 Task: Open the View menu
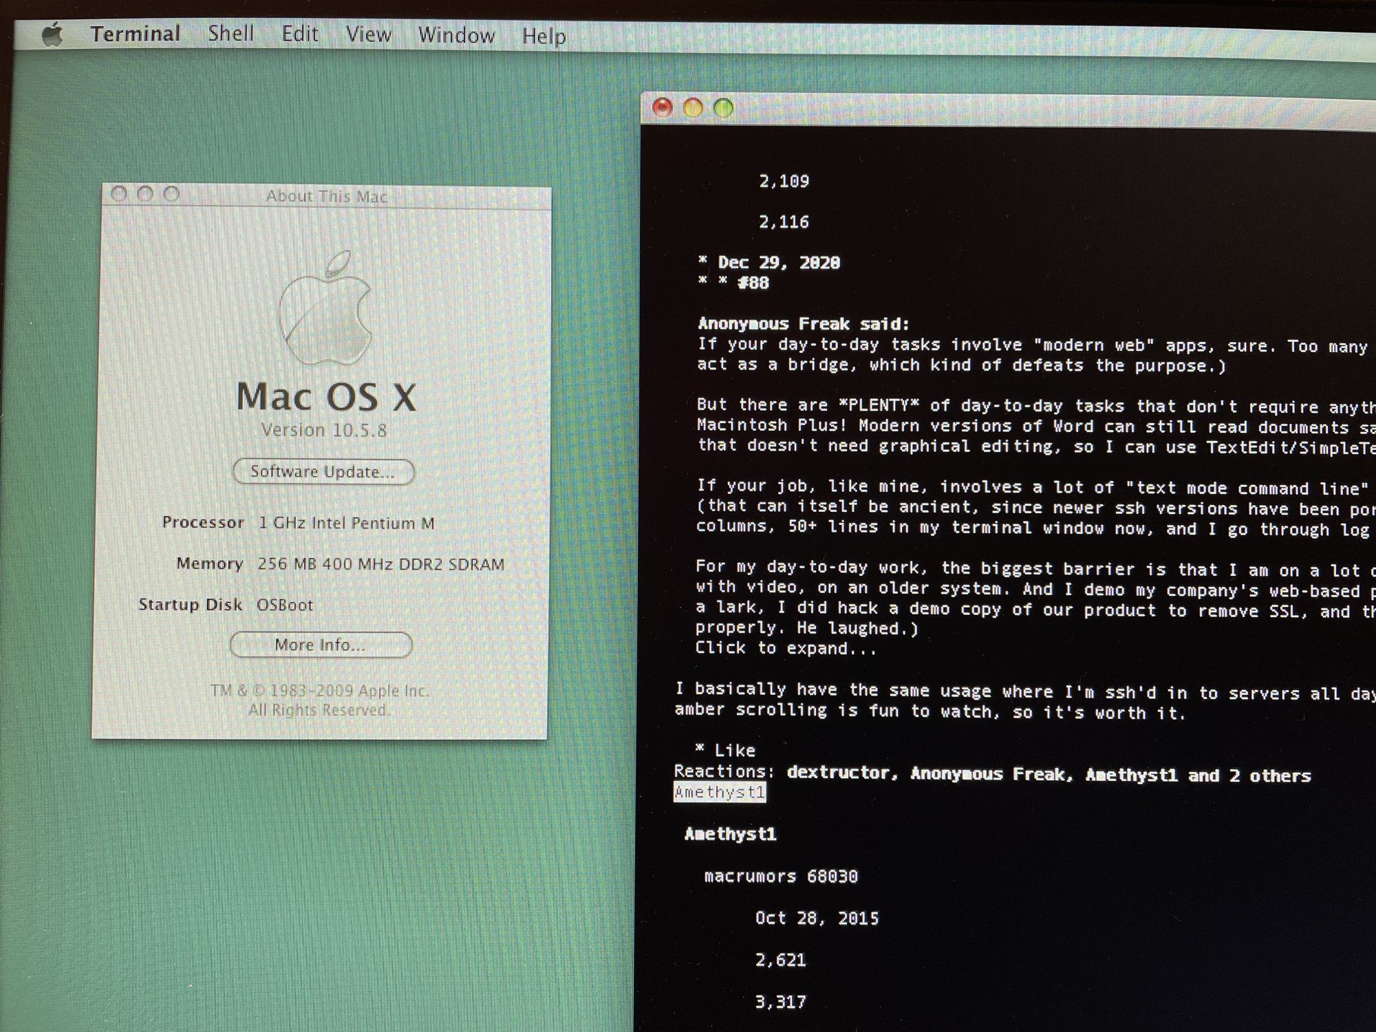(x=369, y=34)
